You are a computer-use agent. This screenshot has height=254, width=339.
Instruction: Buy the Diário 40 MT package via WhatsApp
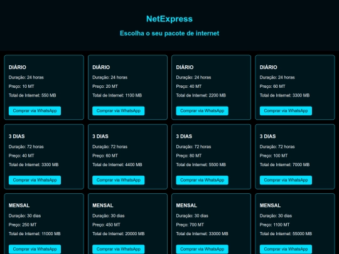202,111
